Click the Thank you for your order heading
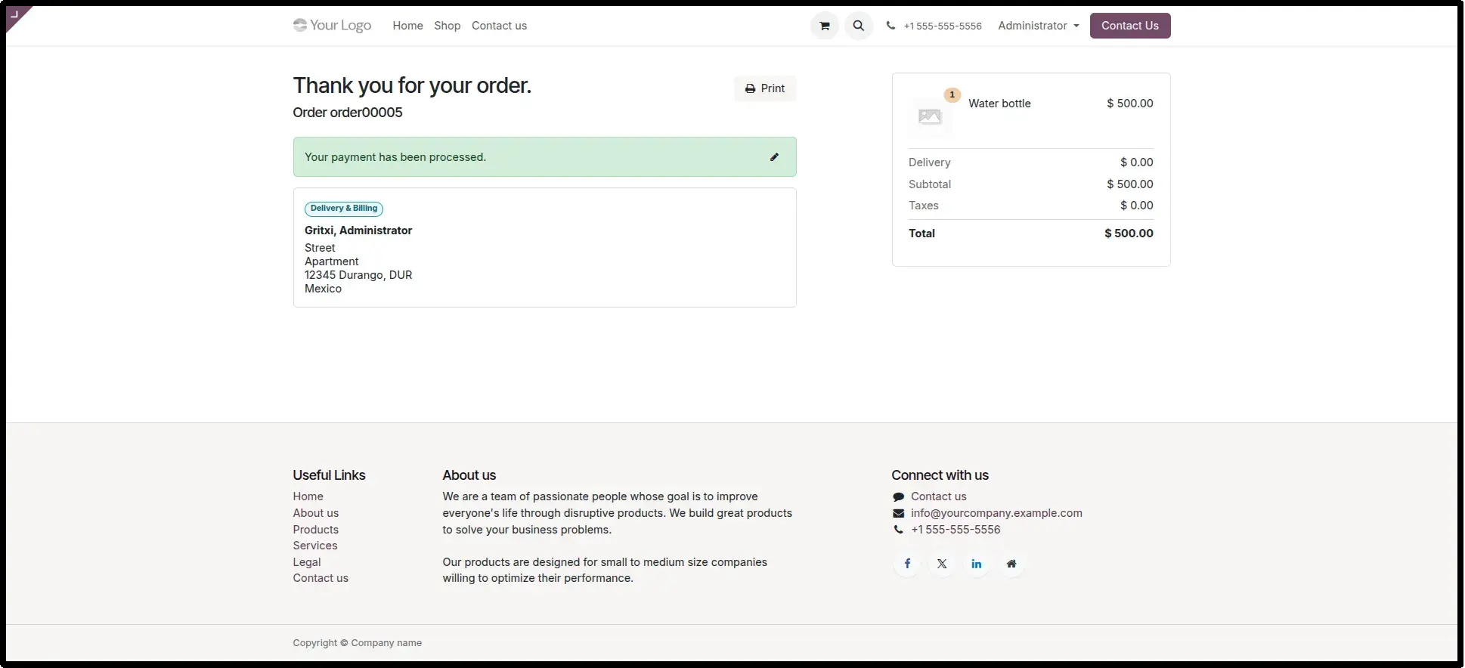The image size is (1465, 668). 412,85
